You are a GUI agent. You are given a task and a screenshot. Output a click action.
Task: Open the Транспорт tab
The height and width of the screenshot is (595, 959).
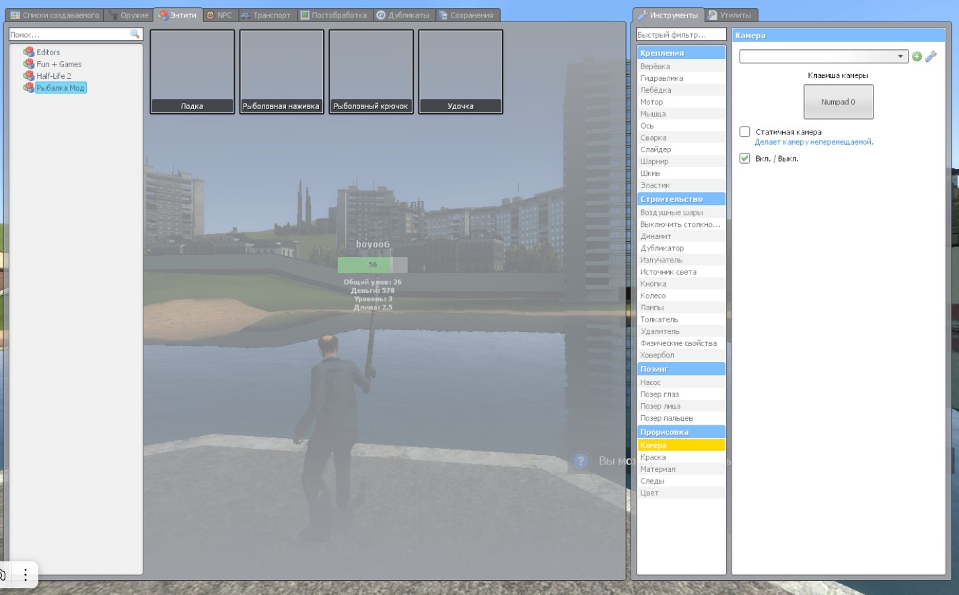[x=267, y=15]
